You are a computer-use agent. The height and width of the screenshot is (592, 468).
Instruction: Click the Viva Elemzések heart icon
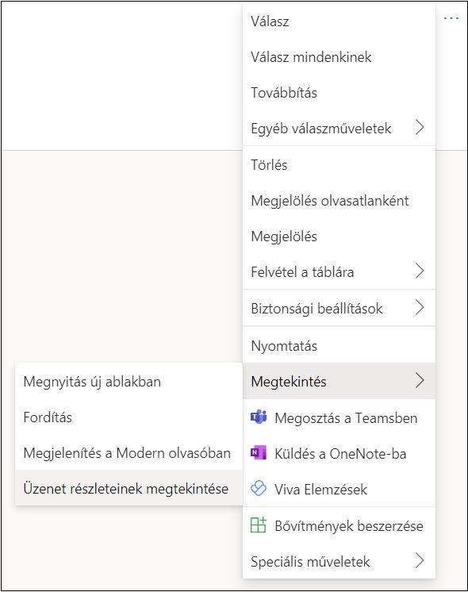[x=259, y=488]
